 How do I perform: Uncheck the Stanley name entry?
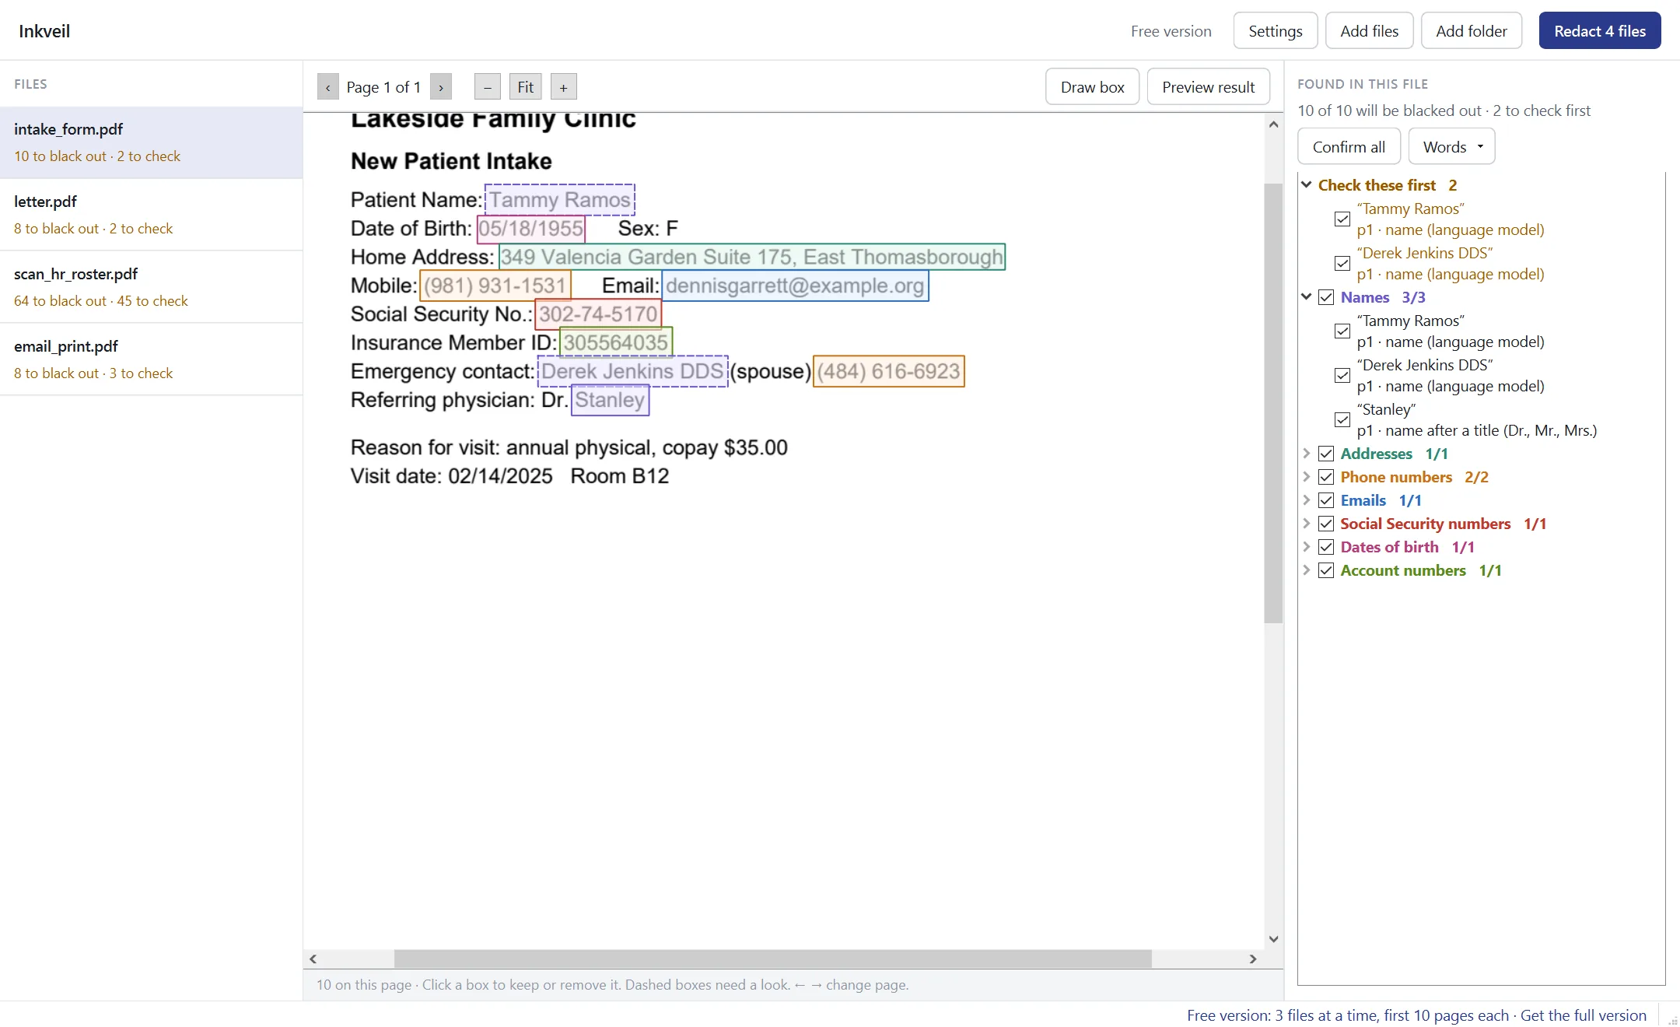tap(1342, 420)
